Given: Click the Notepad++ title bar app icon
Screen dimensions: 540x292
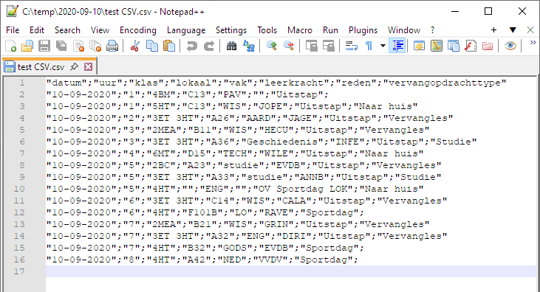Looking at the screenshot, I should coord(12,11).
